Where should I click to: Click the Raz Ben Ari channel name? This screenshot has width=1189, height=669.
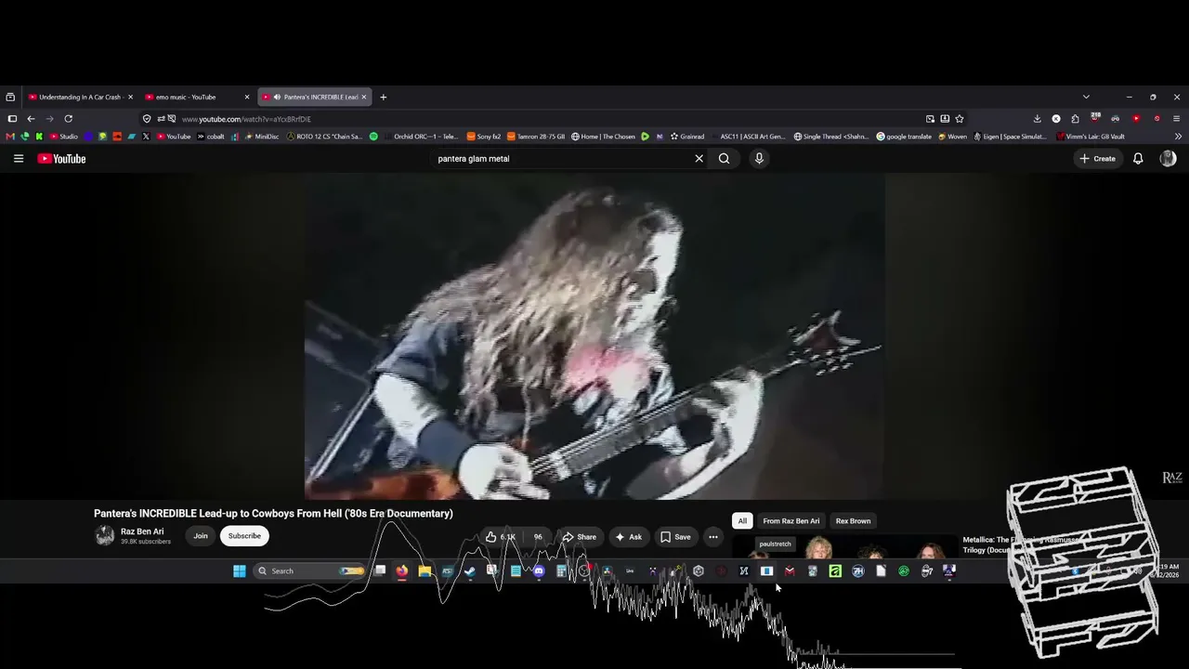click(142, 531)
